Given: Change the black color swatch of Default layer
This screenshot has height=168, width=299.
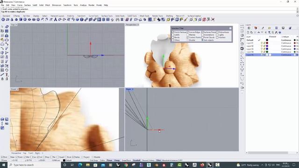Looking at the screenshot, I should pos(267,40).
